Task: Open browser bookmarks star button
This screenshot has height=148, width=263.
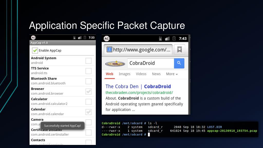Action: point(180,49)
